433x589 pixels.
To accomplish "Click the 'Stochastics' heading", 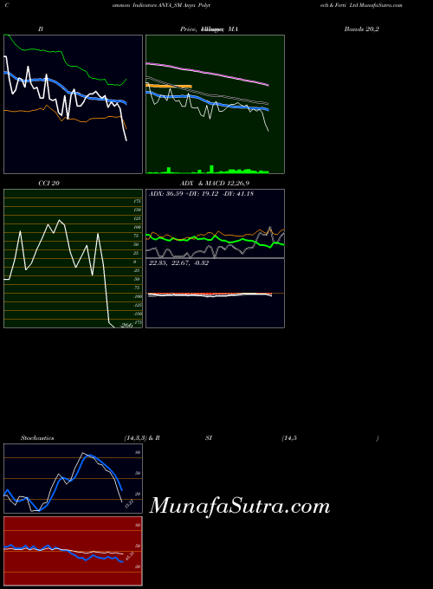I will [x=37, y=438].
